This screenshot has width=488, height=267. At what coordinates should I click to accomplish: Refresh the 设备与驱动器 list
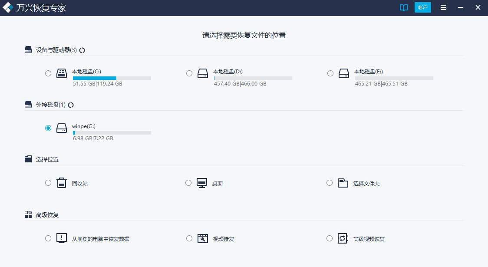click(82, 50)
